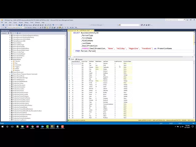Screen dimensions: 196x147
Task: Open Chrome from the taskbar
Action: coord(32,126)
